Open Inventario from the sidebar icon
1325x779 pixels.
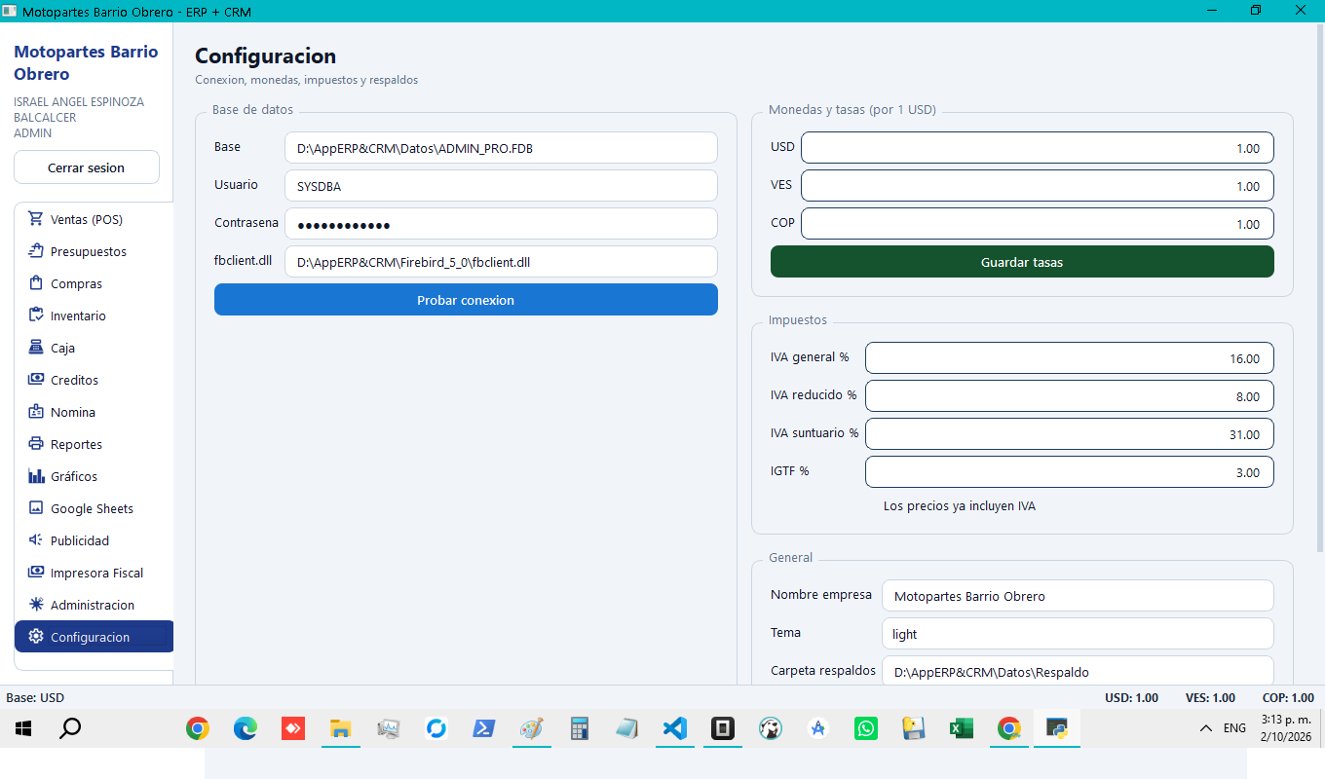tap(36, 315)
